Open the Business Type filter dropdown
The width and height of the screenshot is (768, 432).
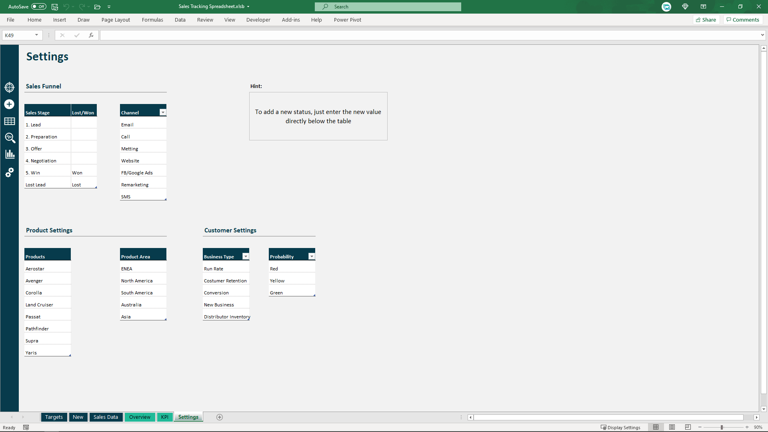[x=246, y=256]
